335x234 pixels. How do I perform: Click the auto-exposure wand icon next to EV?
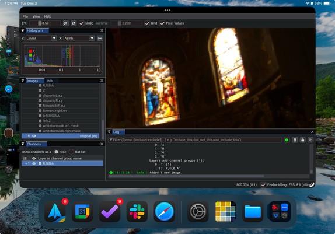pos(66,23)
